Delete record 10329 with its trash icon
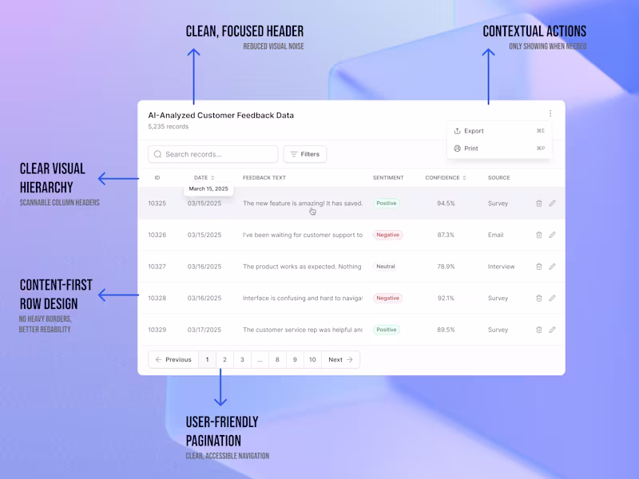Viewport: 639px width, 479px height. [539, 329]
